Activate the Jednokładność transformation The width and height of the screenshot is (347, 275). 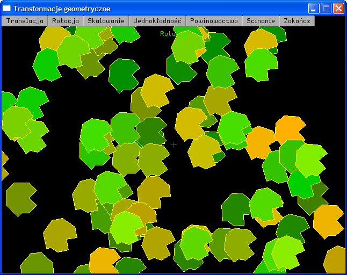tap(157, 21)
